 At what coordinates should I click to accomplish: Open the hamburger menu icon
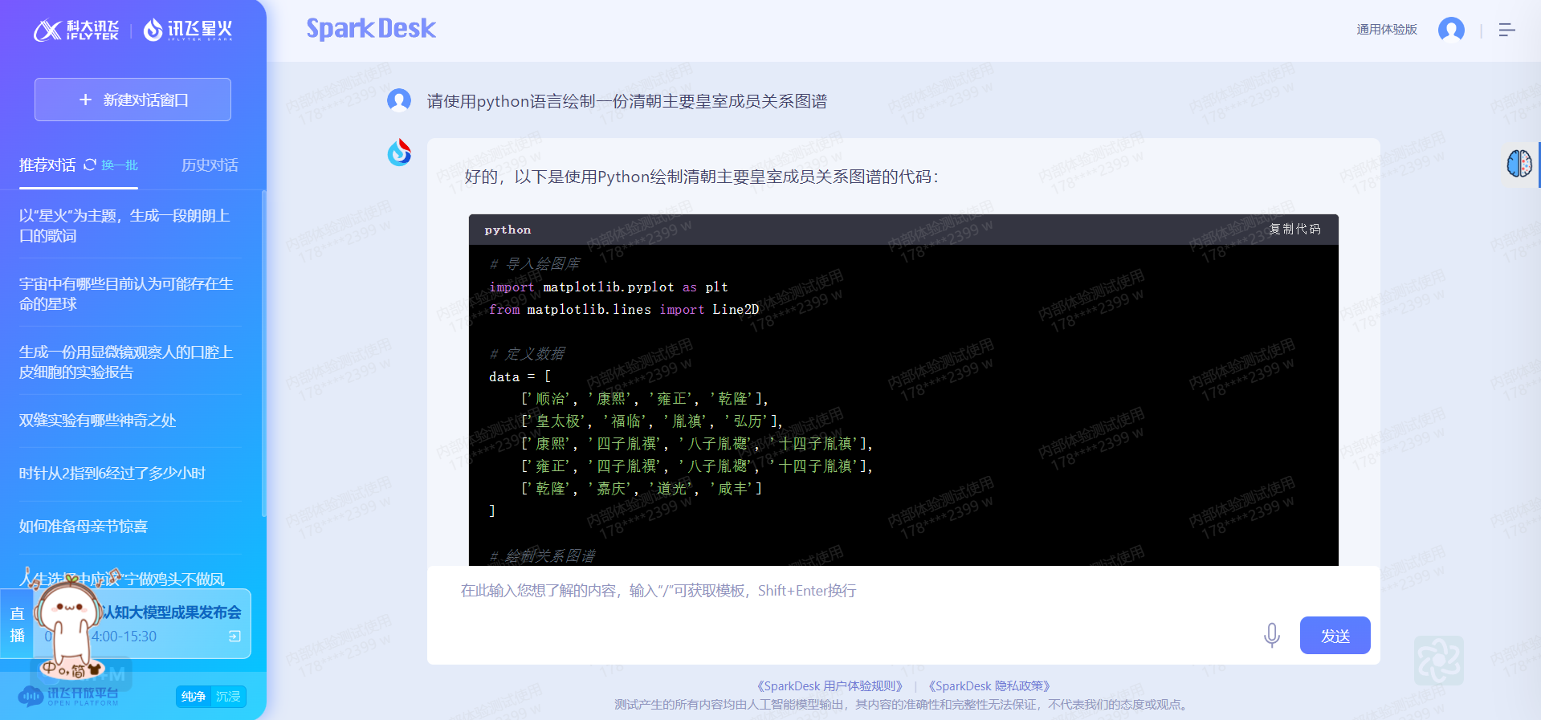pos(1507,30)
